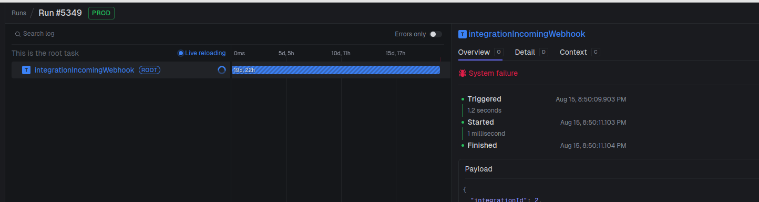759x202 pixels.
Task: Click the 5d, 5h timeline marker
Action: [x=286, y=53]
